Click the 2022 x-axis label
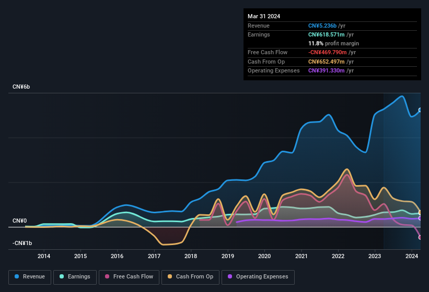 click(x=338, y=256)
